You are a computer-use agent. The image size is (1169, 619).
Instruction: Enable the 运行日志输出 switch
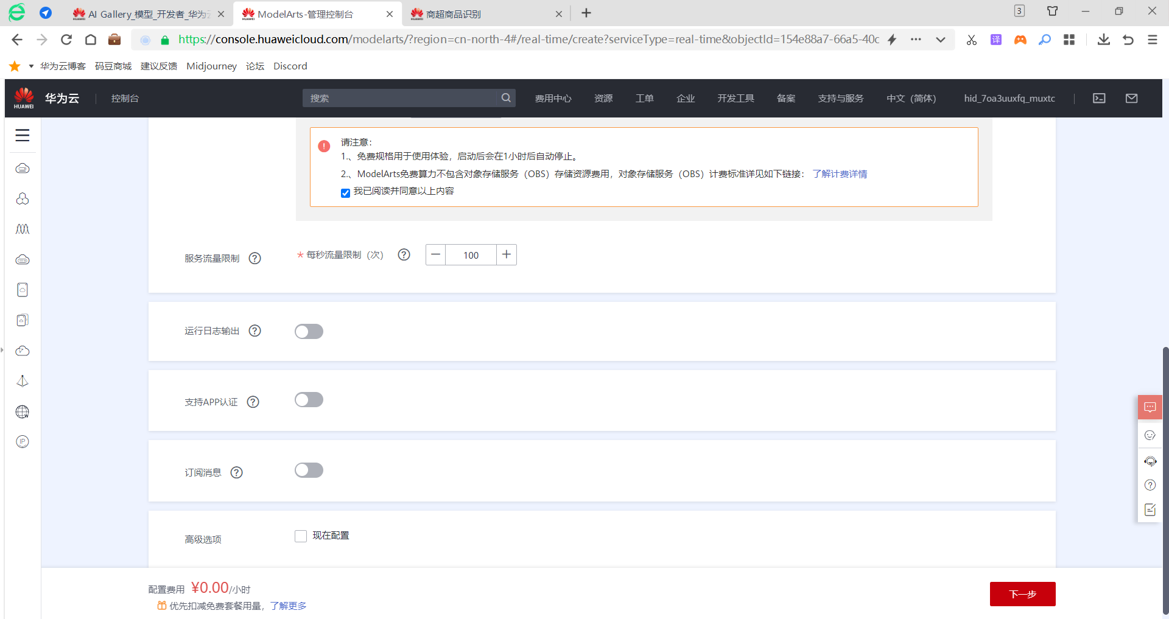pos(309,331)
